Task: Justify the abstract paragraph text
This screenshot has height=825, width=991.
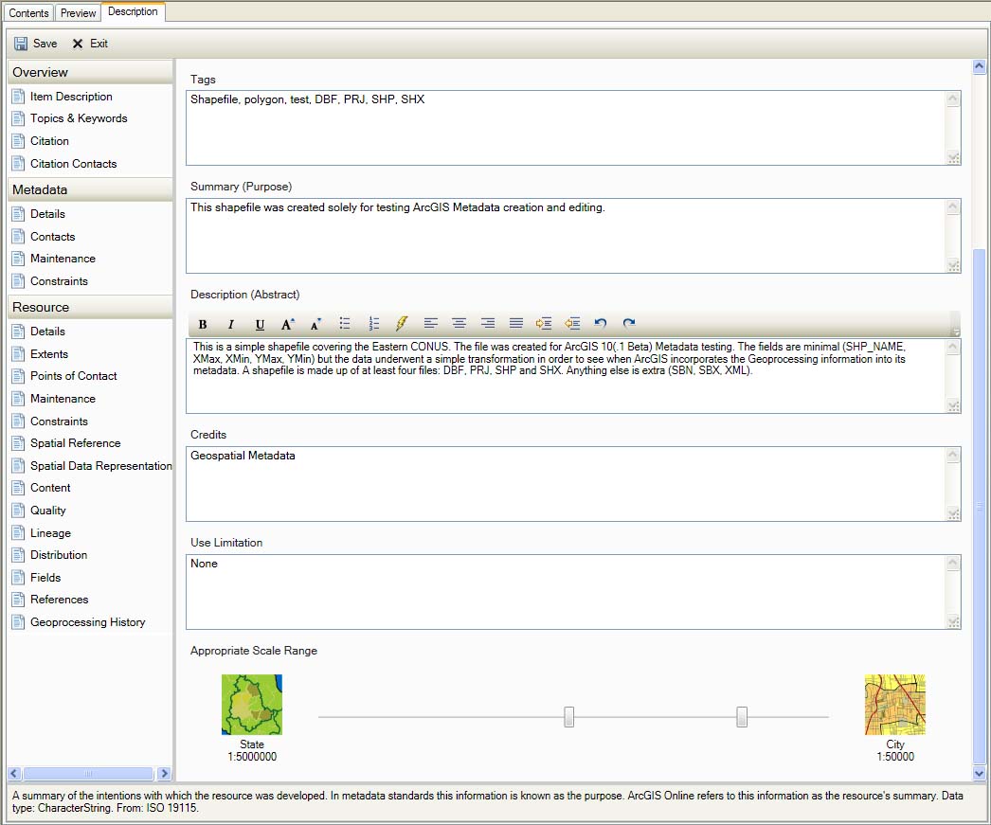Action: (x=515, y=323)
